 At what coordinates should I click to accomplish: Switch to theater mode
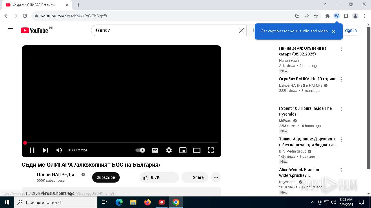click(x=197, y=150)
